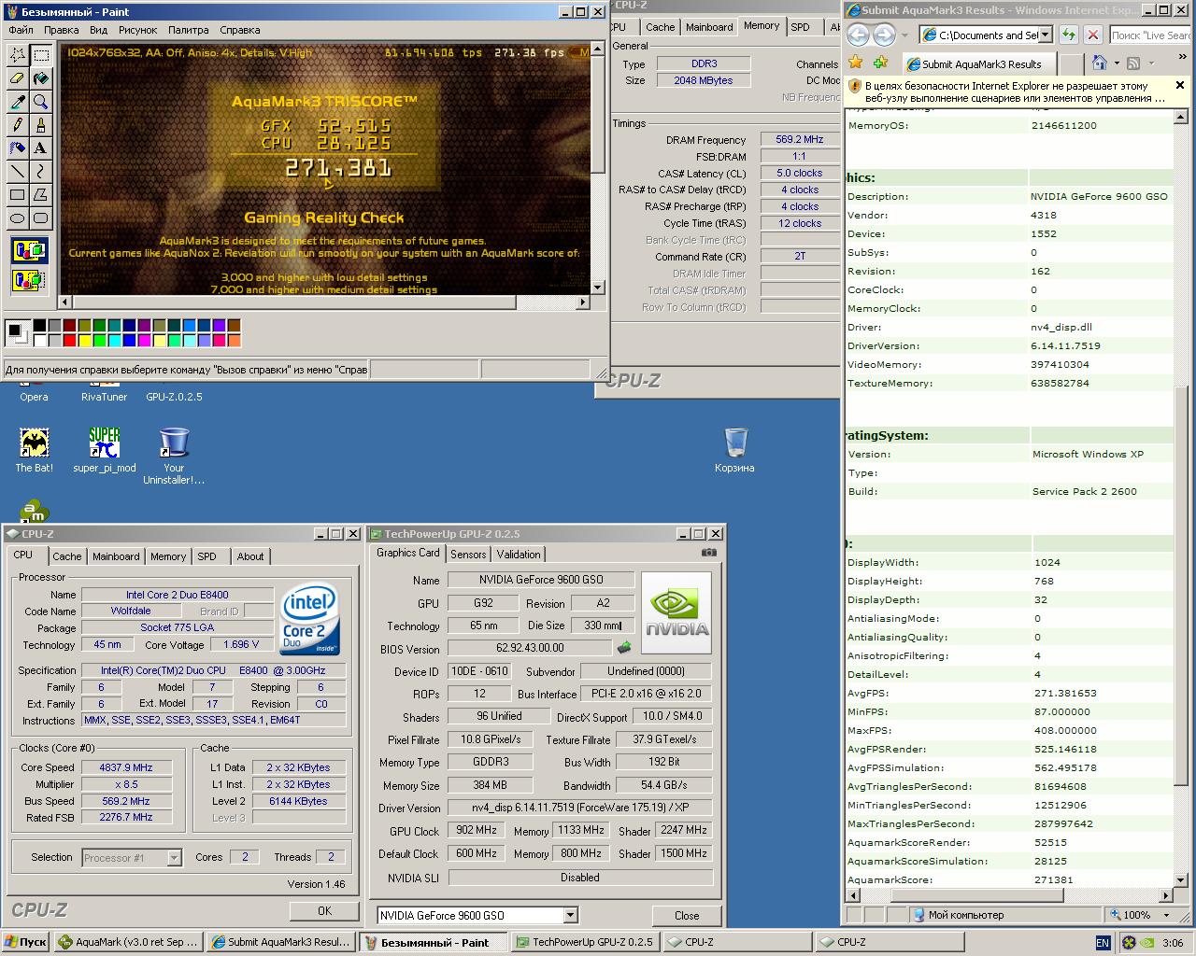Select the rectangular Select tool in Paint
The width and height of the screenshot is (1196, 956).
point(41,55)
